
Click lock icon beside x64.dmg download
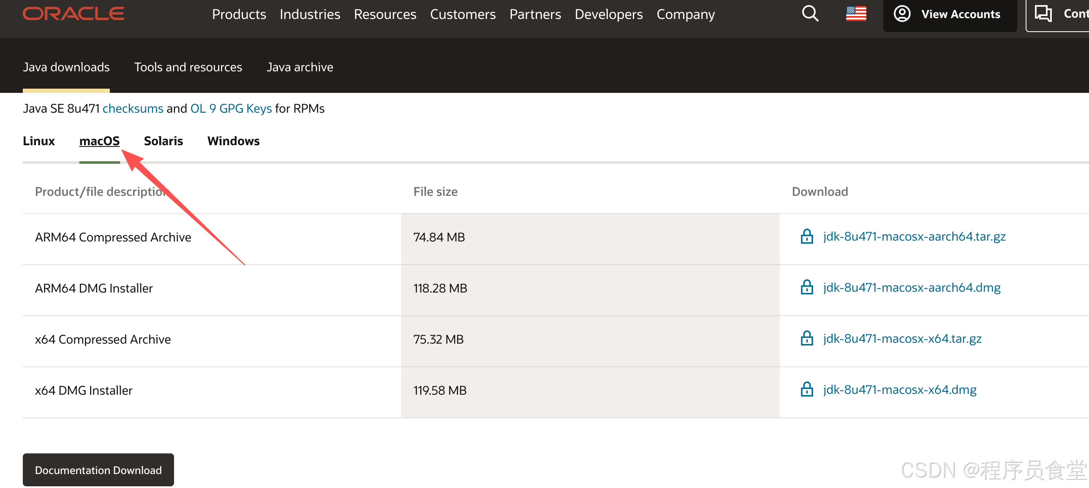click(x=806, y=390)
